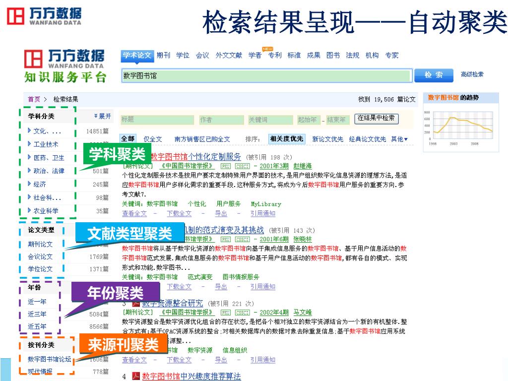Image resolution: width=508 pixels, height=381 pixels.
Task: Click the 结束年 field
Action: (x=338, y=120)
